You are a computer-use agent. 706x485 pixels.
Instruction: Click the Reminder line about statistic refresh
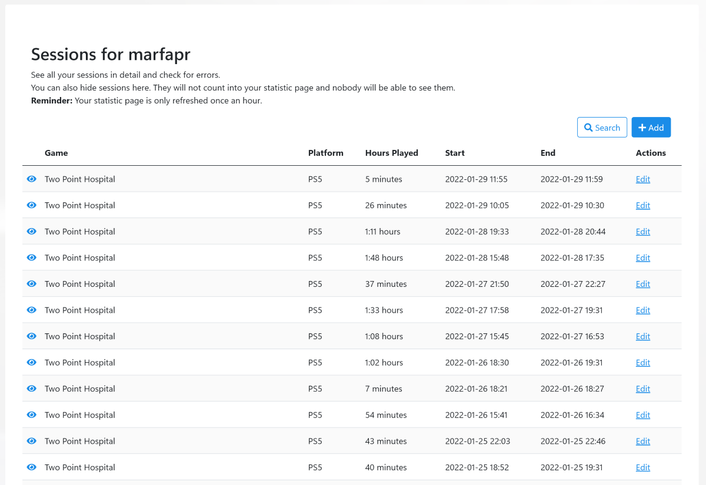(146, 101)
